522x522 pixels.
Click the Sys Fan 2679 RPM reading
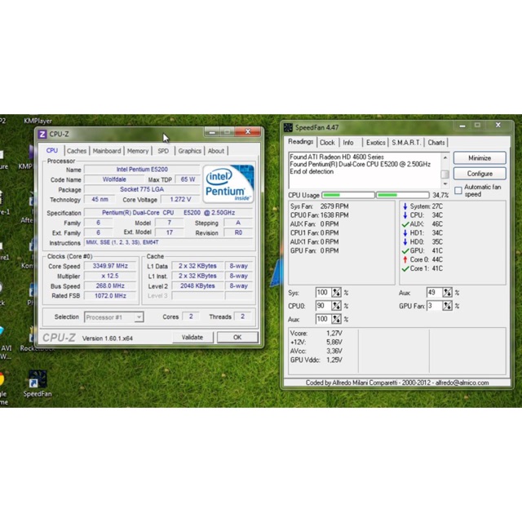click(319, 206)
